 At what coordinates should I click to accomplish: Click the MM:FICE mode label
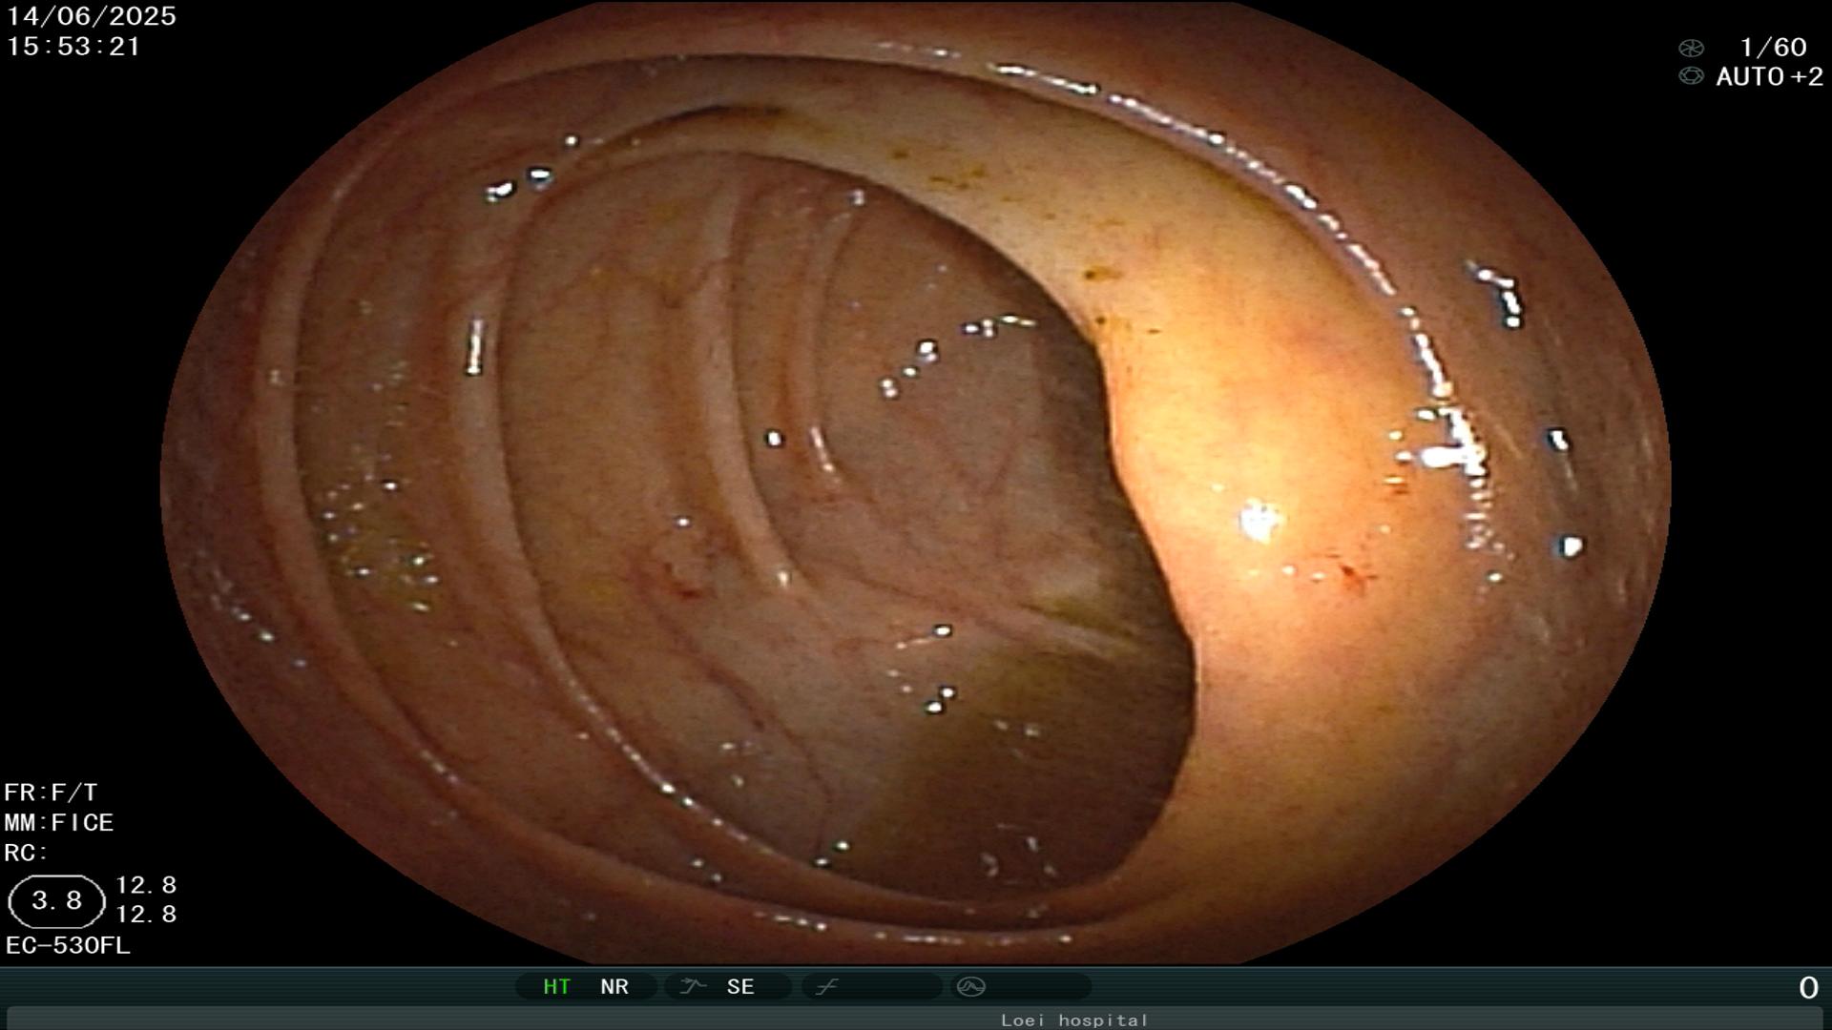coord(59,823)
